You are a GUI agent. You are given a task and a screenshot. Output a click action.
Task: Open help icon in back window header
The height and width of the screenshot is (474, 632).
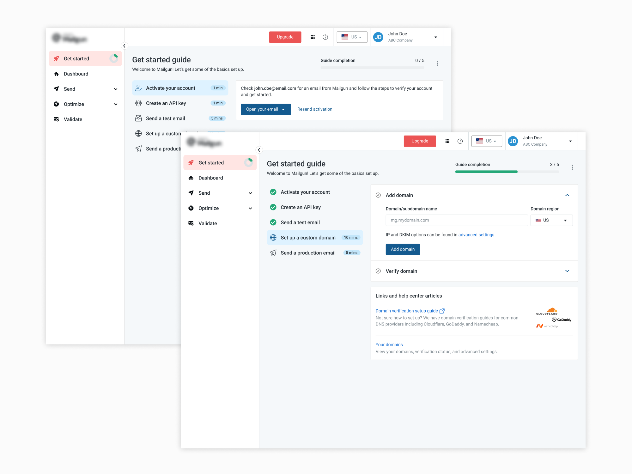(325, 37)
